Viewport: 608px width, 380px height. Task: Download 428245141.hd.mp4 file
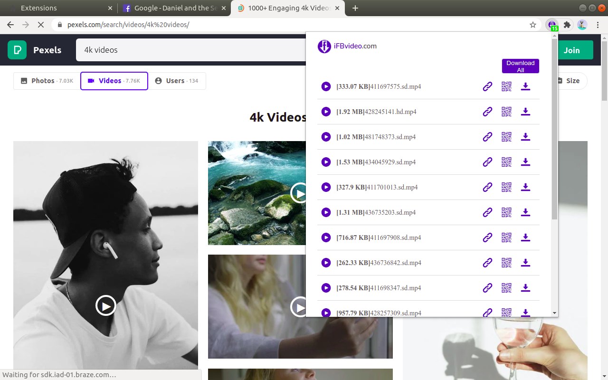click(525, 112)
